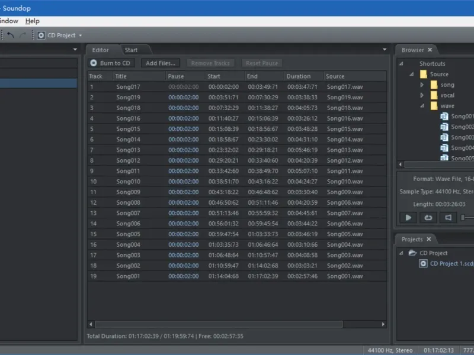Switch to the Start tab

[x=131, y=50]
